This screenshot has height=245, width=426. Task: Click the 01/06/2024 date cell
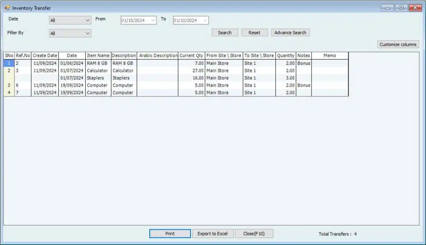coord(72,63)
